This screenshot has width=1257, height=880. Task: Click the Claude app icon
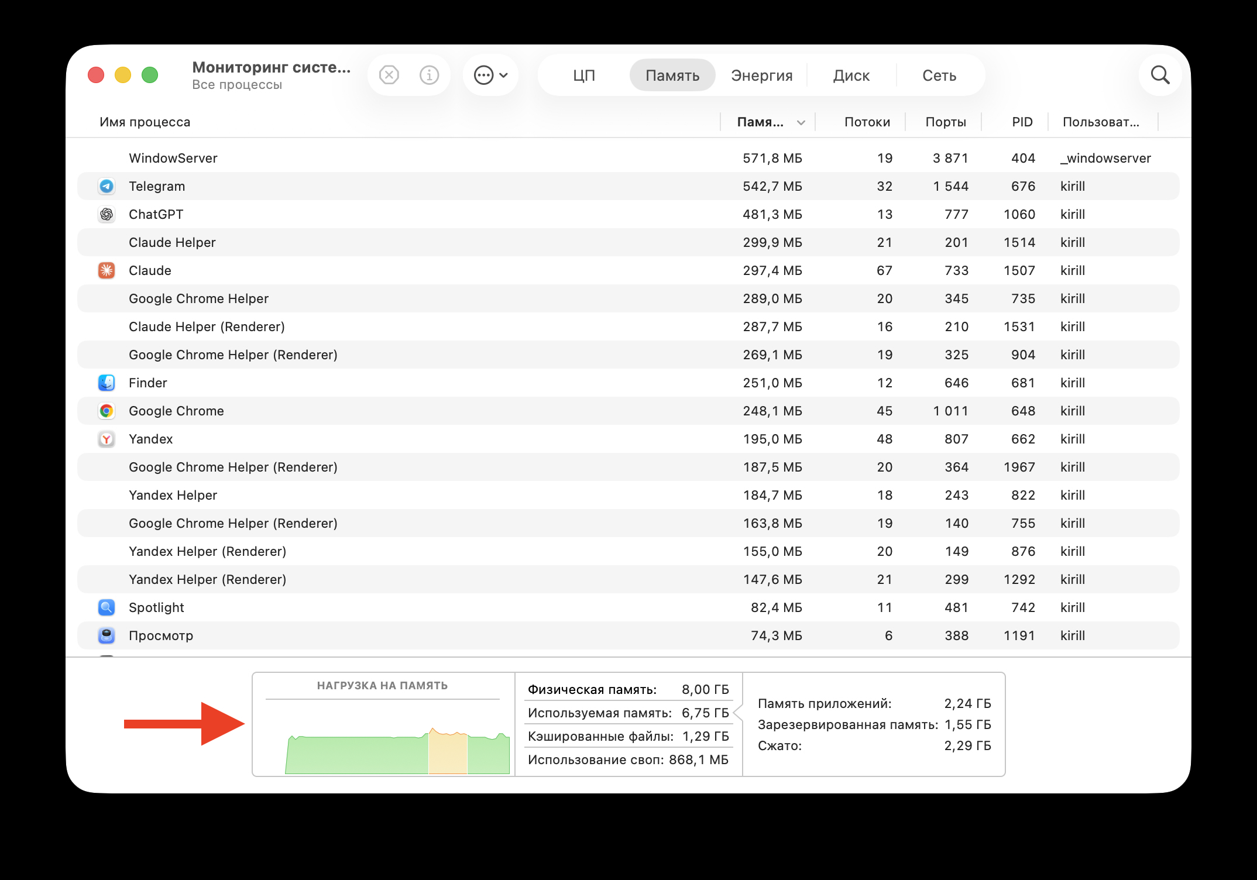(107, 270)
